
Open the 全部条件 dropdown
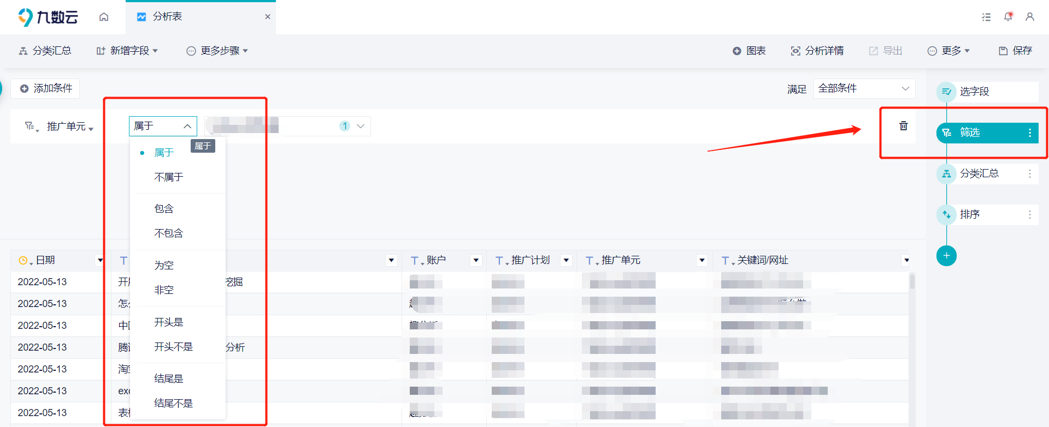coord(864,88)
